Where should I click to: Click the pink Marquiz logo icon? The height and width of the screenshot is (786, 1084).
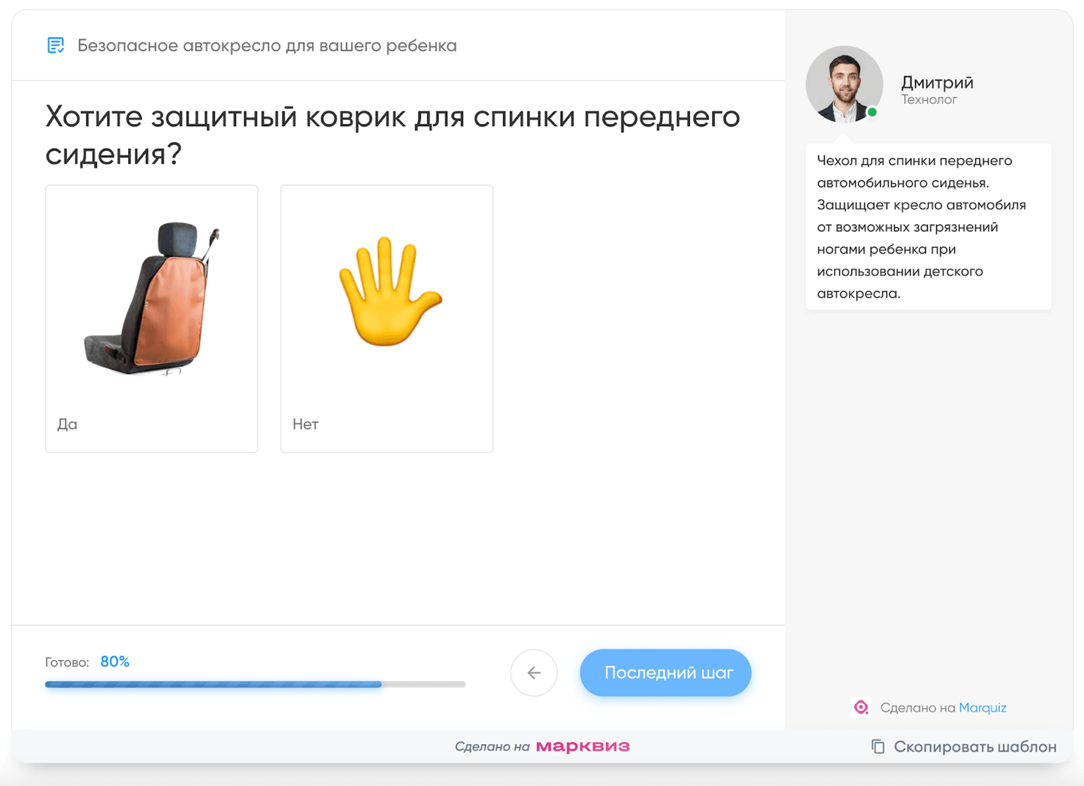(x=861, y=707)
